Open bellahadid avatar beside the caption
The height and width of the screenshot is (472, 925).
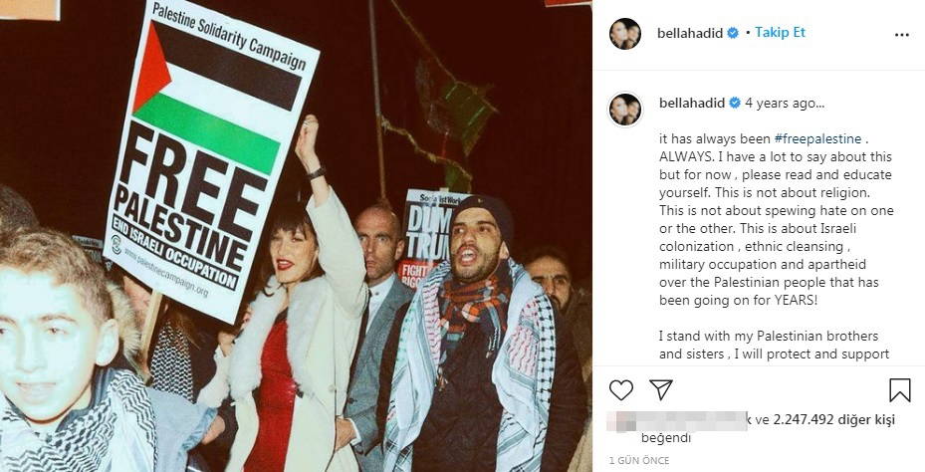(624, 110)
